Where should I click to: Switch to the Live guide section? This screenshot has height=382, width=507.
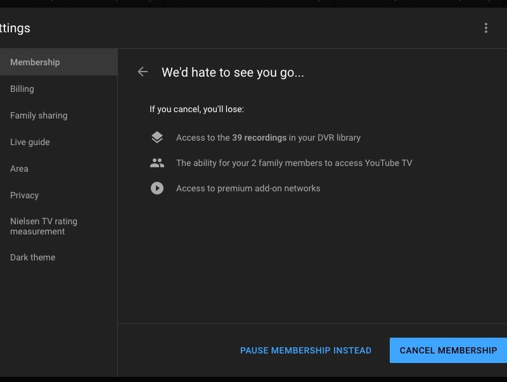coord(30,142)
